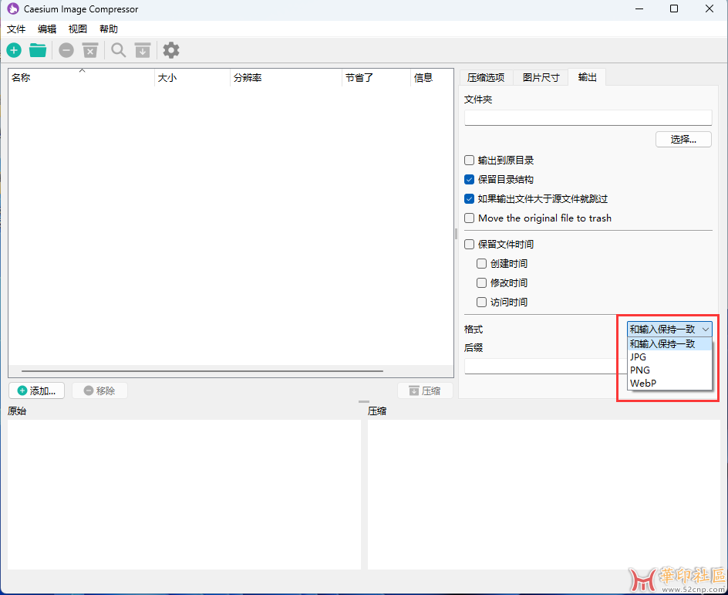Screen dimensions: 728x595
Task: Check 保留文件时间 option
Action: tap(470, 245)
